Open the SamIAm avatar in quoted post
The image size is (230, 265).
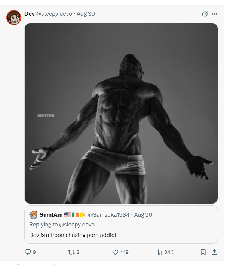pos(33,215)
